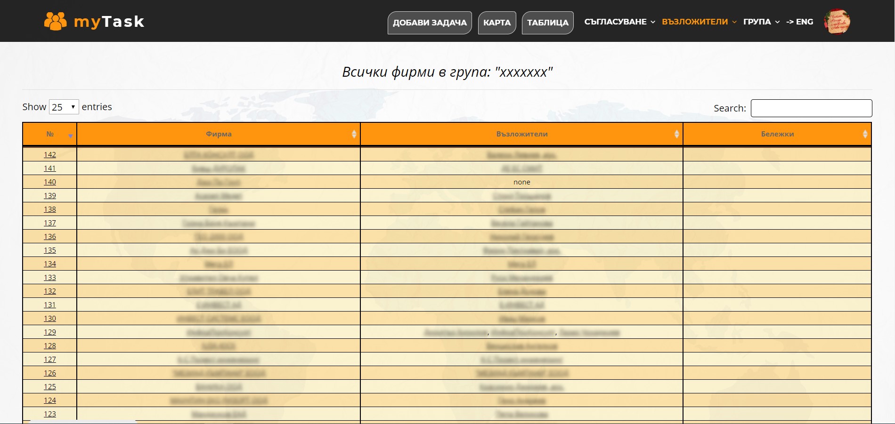Expand the Съгласуване menu

click(619, 22)
